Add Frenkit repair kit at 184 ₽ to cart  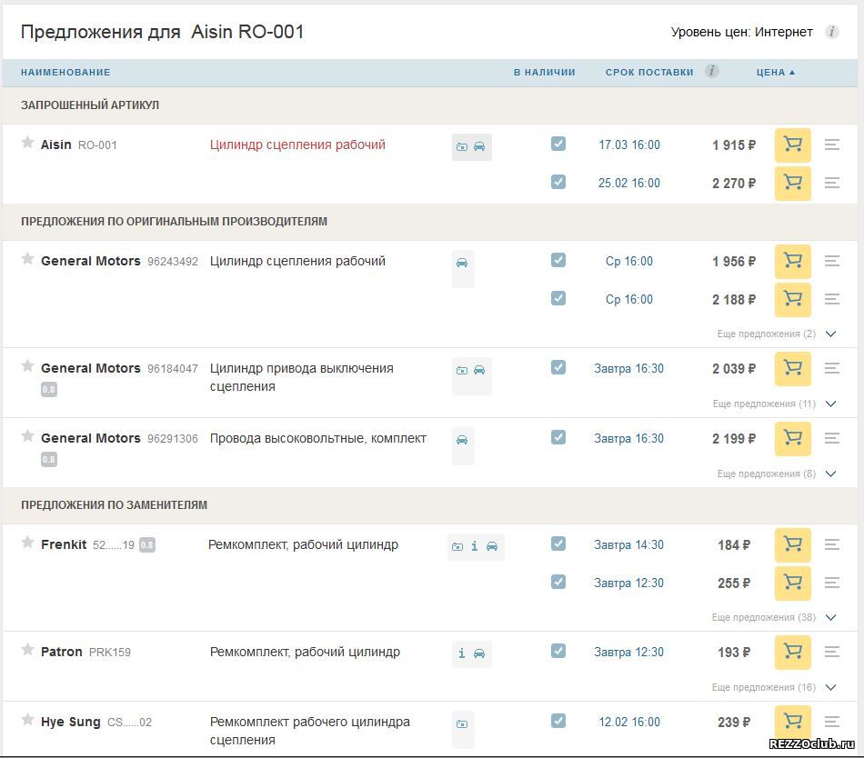coord(792,544)
